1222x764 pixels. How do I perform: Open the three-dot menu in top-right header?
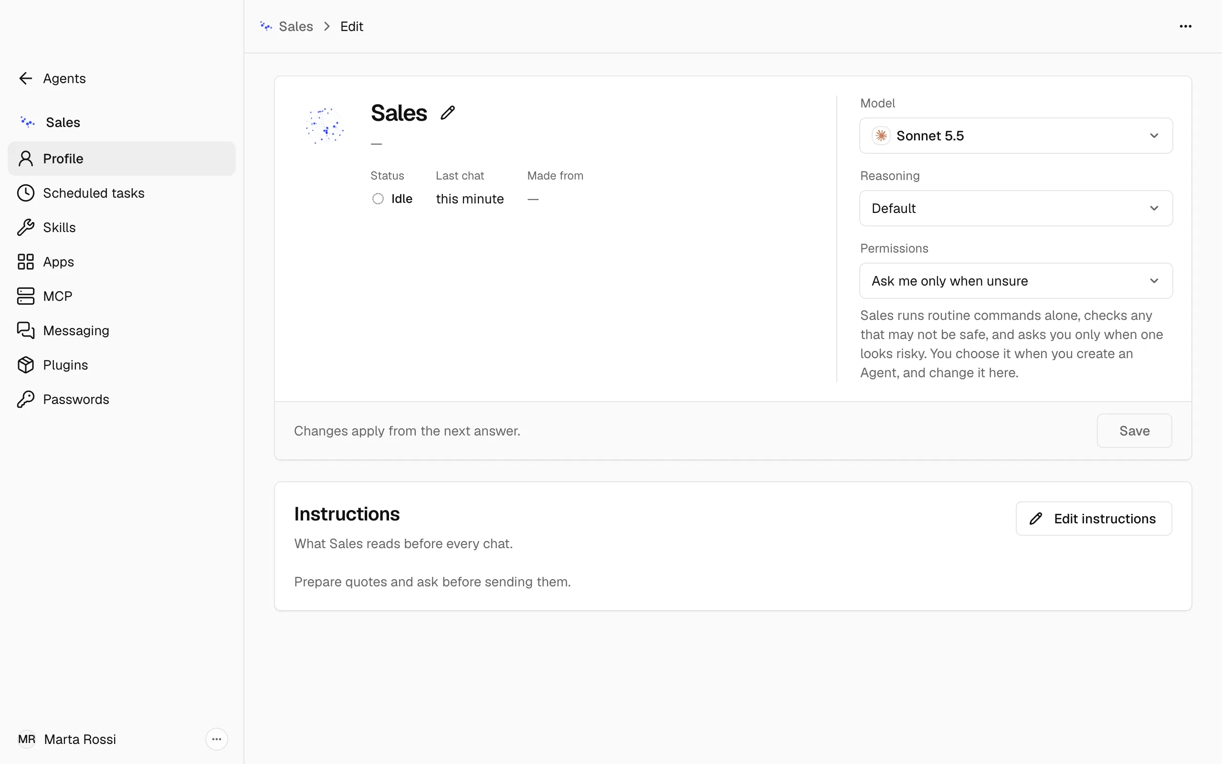point(1185,26)
